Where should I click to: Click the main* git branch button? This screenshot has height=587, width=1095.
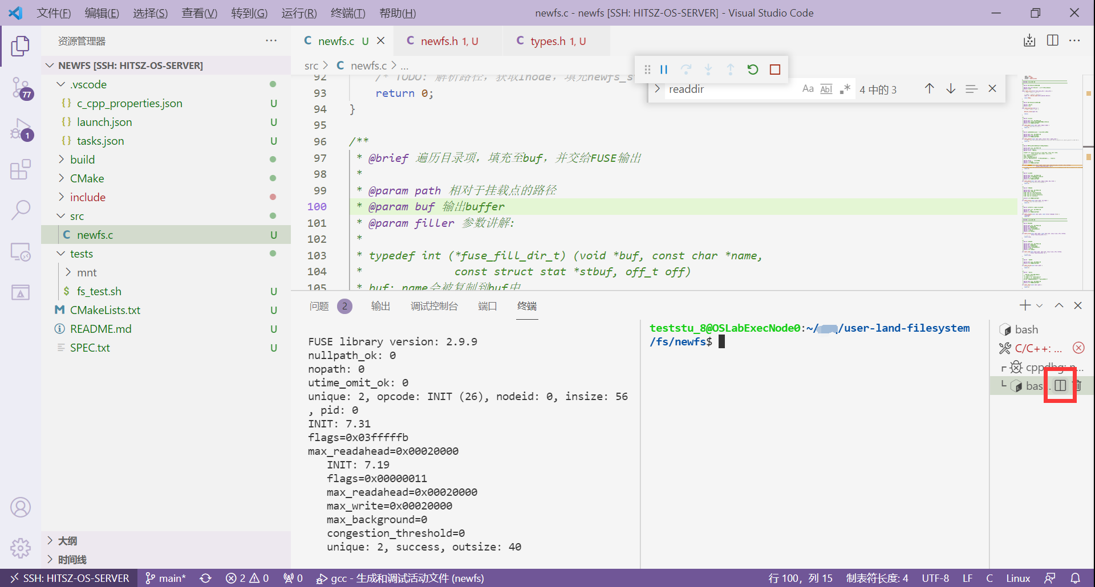pyautogui.click(x=165, y=578)
